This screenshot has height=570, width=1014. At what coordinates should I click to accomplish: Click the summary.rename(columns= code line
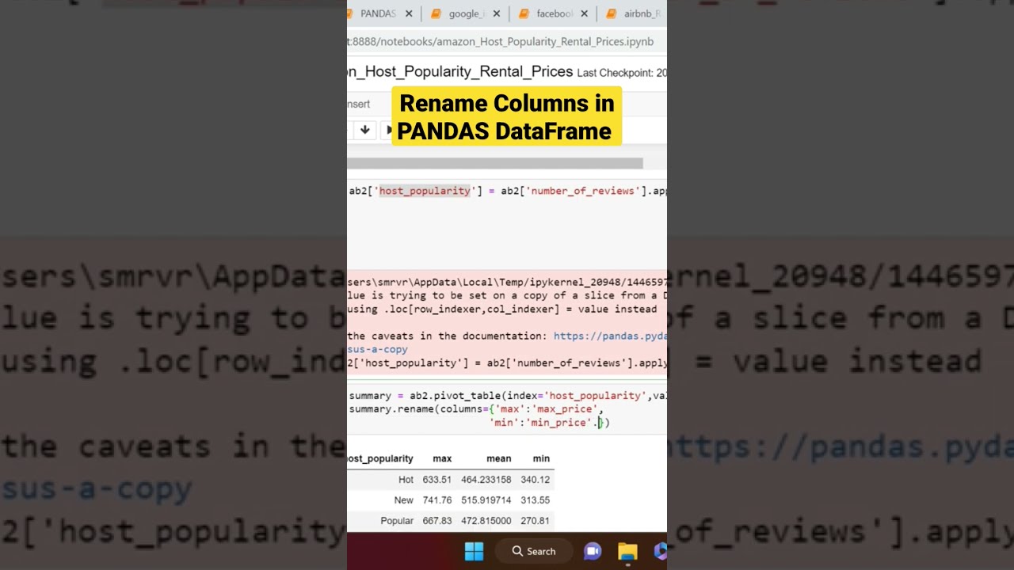click(476, 408)
